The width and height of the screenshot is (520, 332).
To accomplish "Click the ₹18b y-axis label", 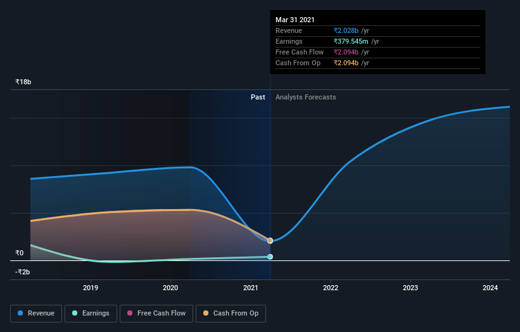I will [23, 82].
